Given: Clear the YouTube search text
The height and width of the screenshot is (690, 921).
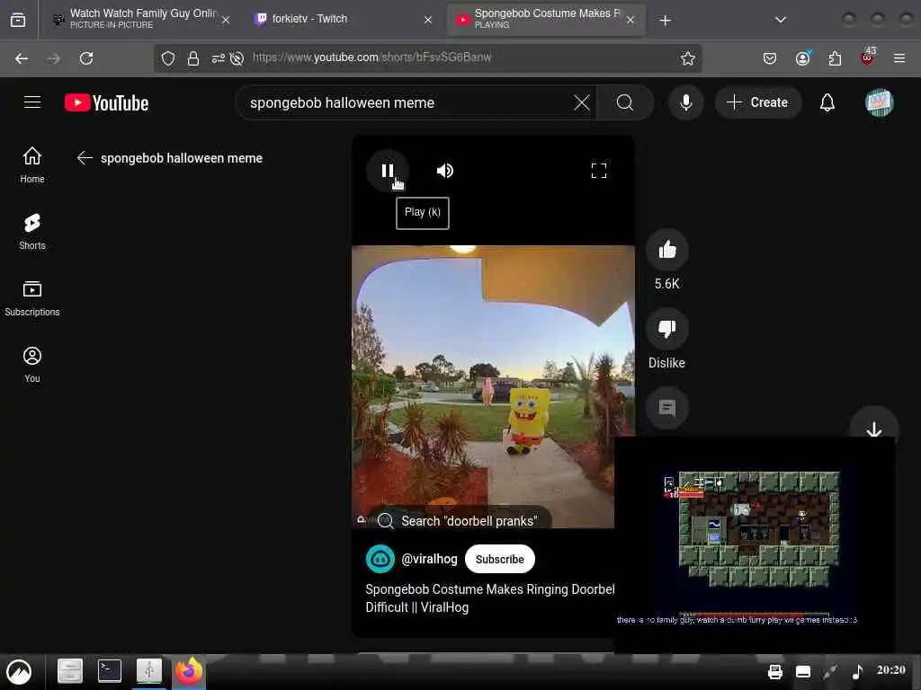Looking at the screenshot, I should click(582, 102).
